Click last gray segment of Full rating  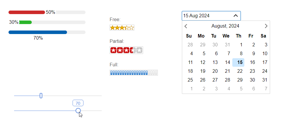[x=156, y=73]
